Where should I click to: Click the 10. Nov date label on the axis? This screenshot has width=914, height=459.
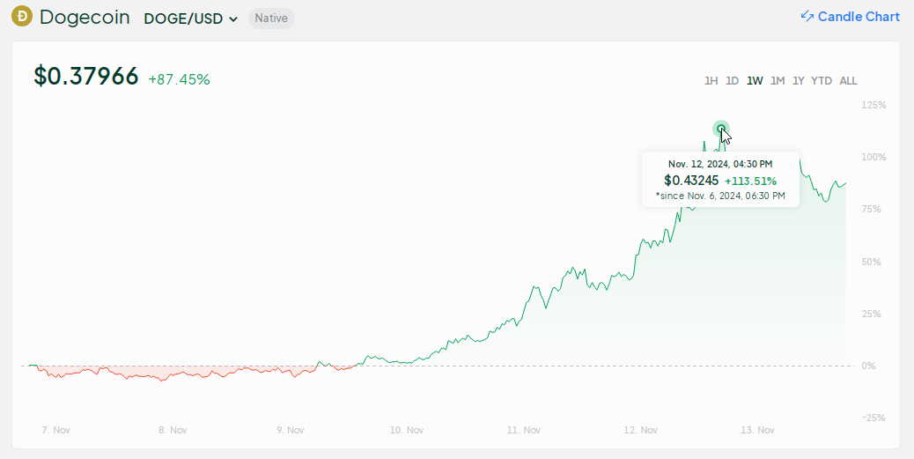pyautogui.click(x=405, y=430)
